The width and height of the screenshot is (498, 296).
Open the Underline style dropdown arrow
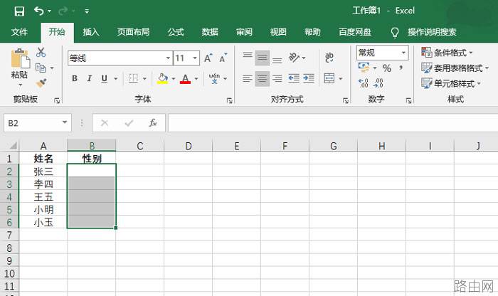[115, 78]
